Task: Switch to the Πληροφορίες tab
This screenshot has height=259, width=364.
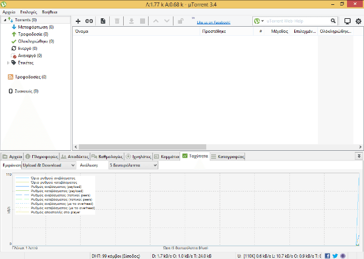Action: tap(41, 157)
